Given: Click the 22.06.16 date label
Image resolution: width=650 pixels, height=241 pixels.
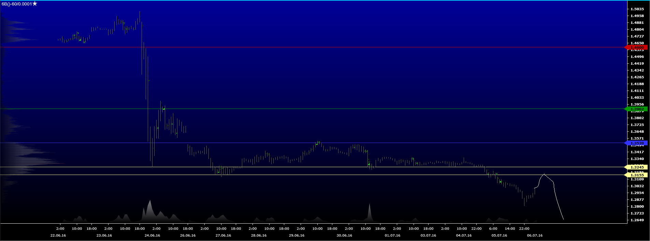Looking at the screenshot, I should click(x=58, y=236).
